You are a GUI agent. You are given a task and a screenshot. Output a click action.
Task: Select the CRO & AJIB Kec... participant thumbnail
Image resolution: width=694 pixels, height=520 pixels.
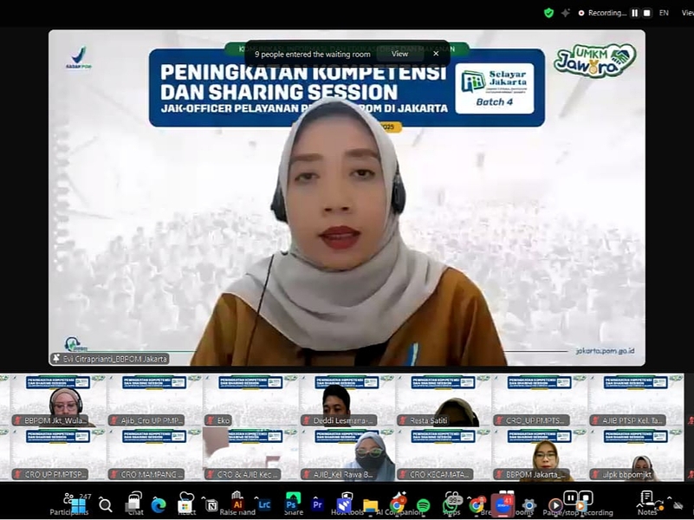click(x=251, y=454)
